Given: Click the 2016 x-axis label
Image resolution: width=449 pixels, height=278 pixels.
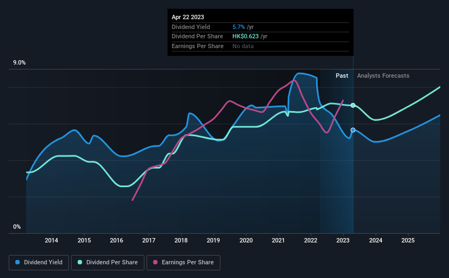Looking at the screenshot, I should point(116,240).
